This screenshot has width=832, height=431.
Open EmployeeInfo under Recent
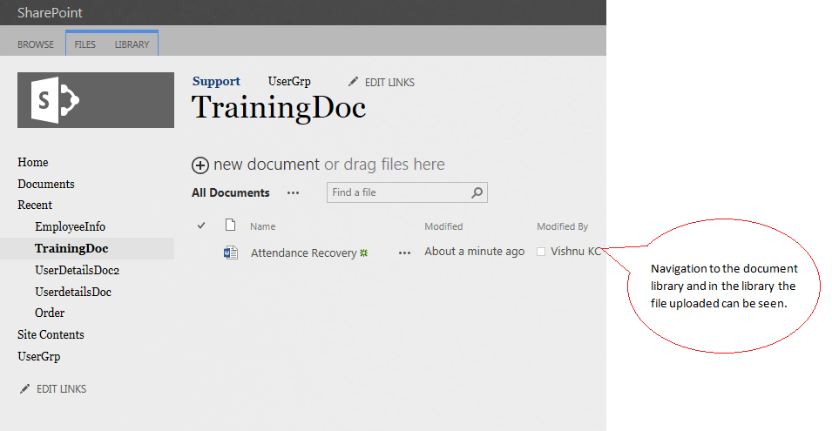[x=70, y=227]
